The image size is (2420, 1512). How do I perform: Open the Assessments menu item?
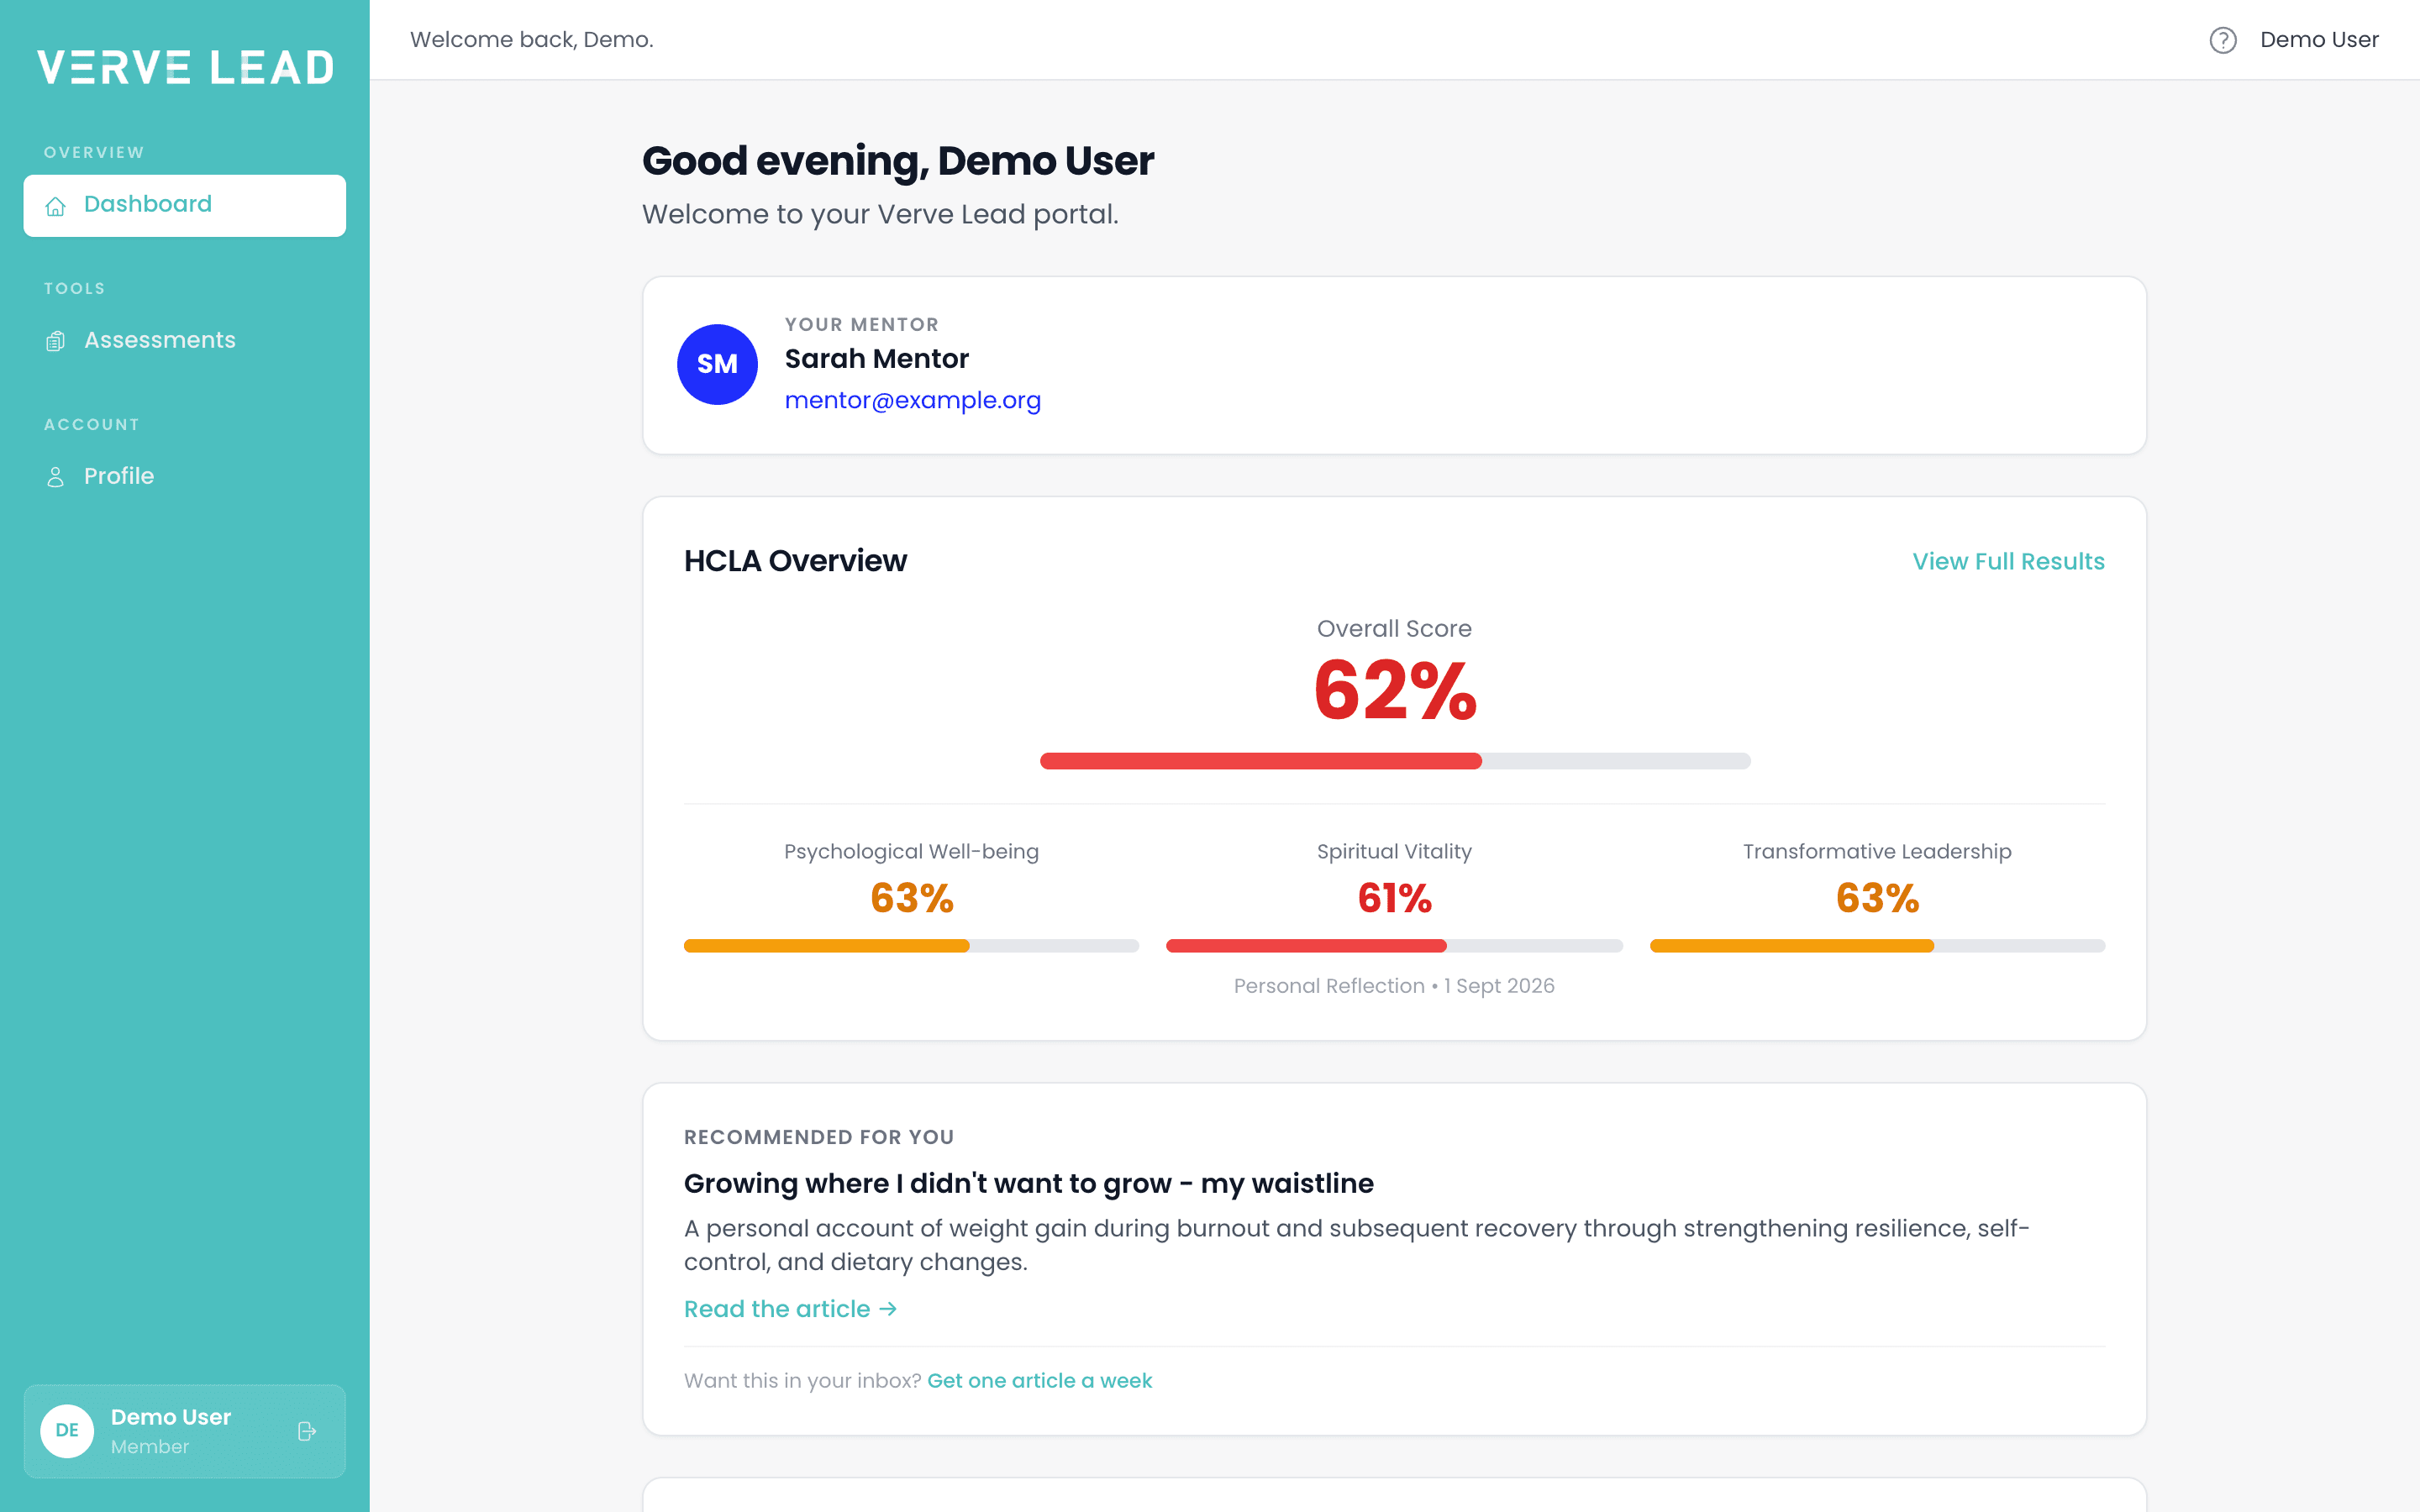pos(185,341)
